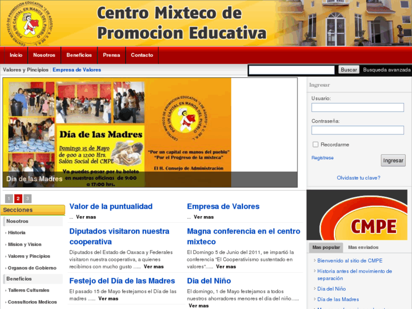Screen dimensions: 412x309
Task: Open the Beneficios menu item
Action: [79, 55]
